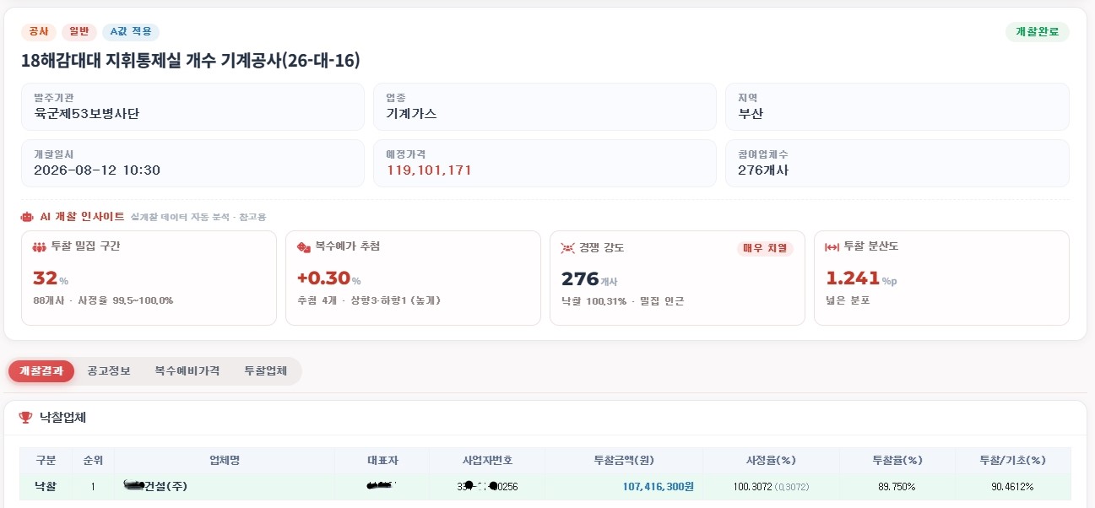The height and width of the screenshot is (508, 1095).
Task: Click the people icon on 투찰 밀집 구간
Action: click(x=39, y=247)
